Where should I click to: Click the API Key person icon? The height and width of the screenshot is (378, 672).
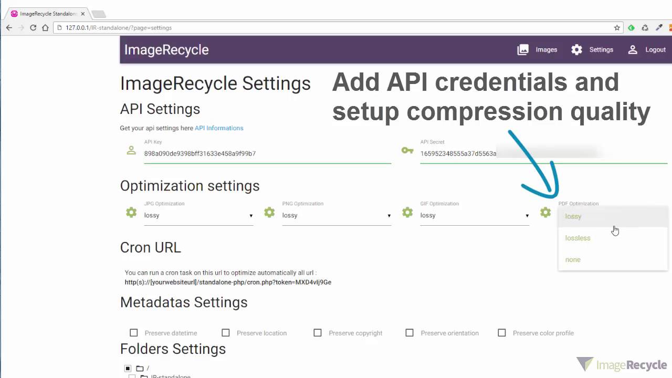tap(131, 150)
